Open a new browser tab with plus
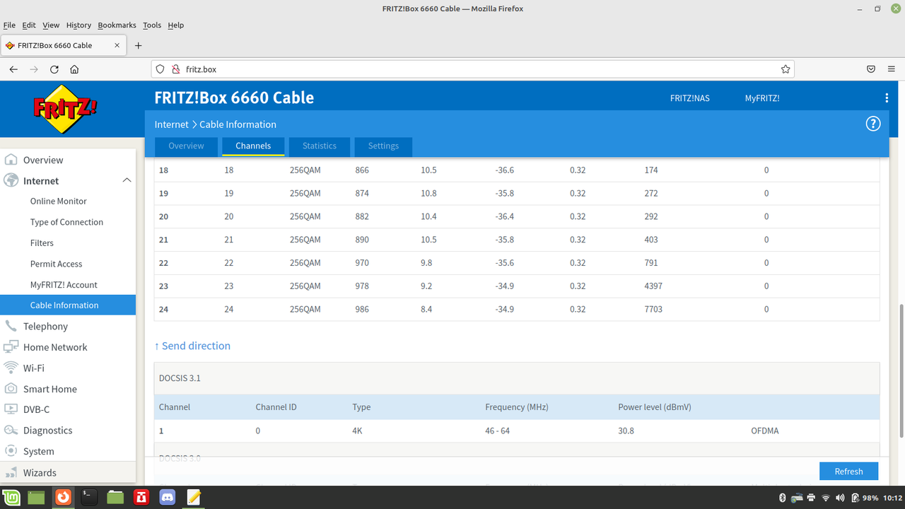 [139, 45]
